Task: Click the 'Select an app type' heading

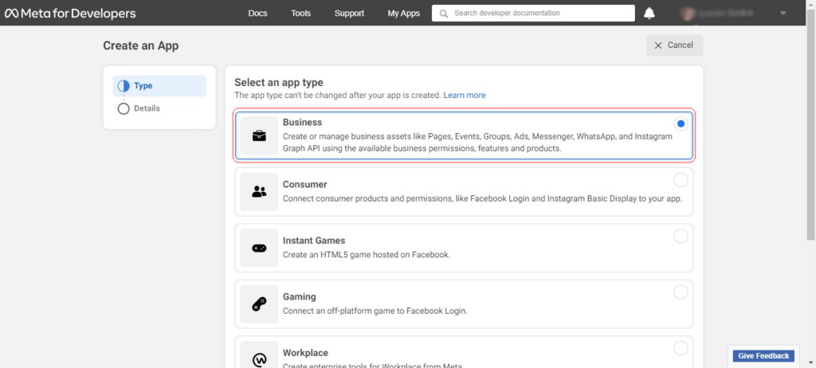Action: click(279, 82)
